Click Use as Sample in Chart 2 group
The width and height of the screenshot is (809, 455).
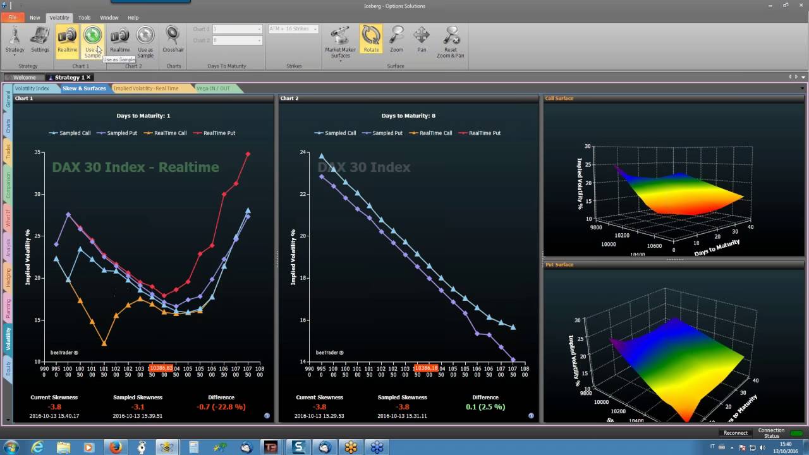tap(145, 41)
